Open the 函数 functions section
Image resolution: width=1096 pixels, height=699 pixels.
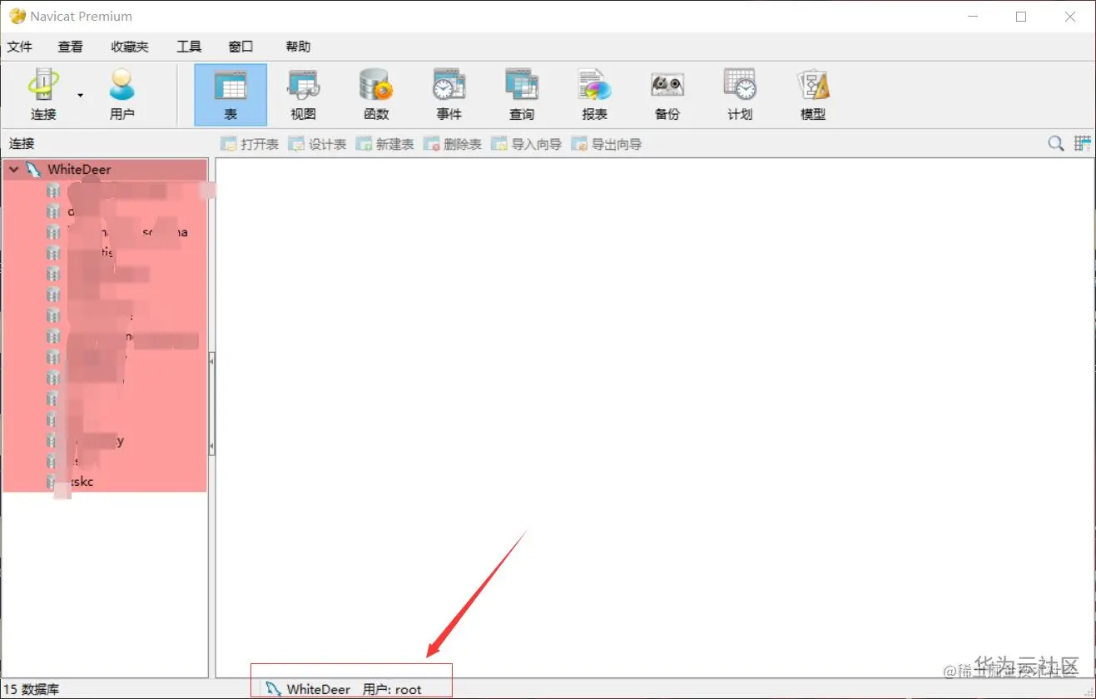pos(376,94)
